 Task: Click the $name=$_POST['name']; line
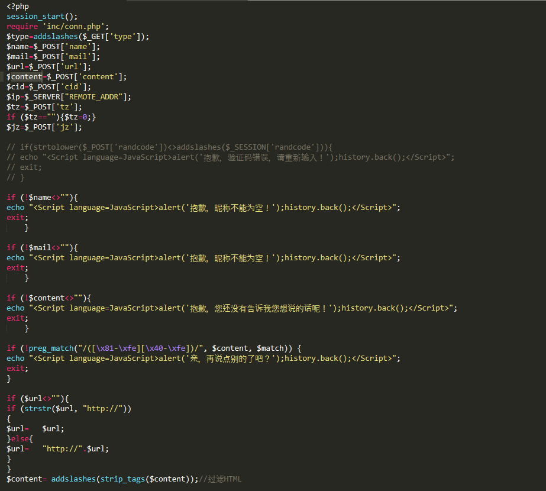(53, 47)
